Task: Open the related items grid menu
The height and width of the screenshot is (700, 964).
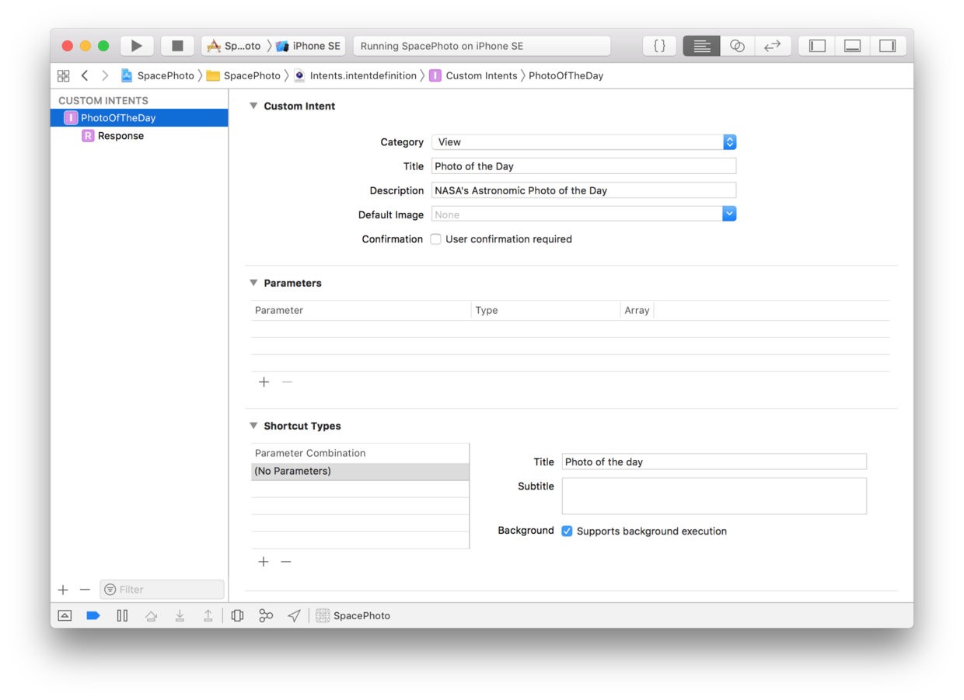Action: point(64,75)
